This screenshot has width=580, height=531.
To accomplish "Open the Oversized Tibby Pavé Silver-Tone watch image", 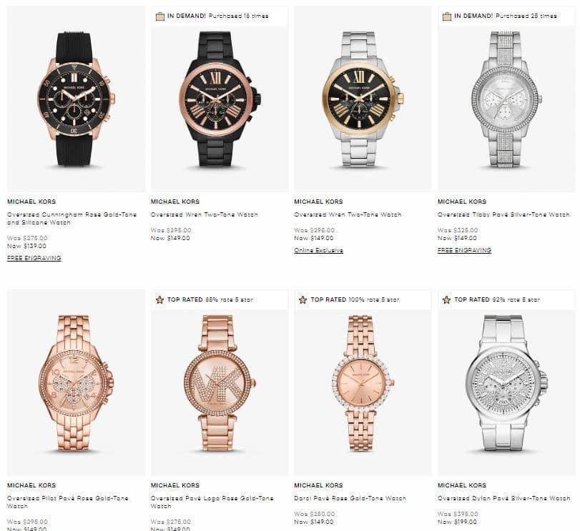I will (x=506, y=99).
